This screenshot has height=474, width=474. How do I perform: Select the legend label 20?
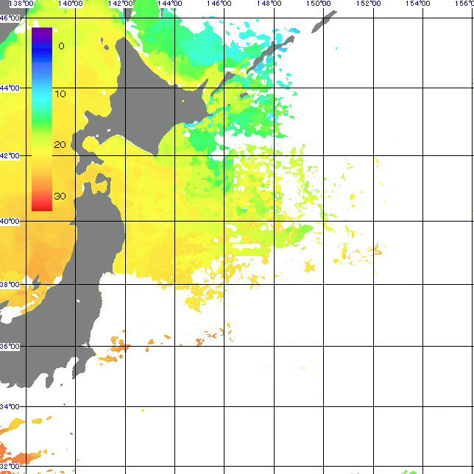coord(60,144)
